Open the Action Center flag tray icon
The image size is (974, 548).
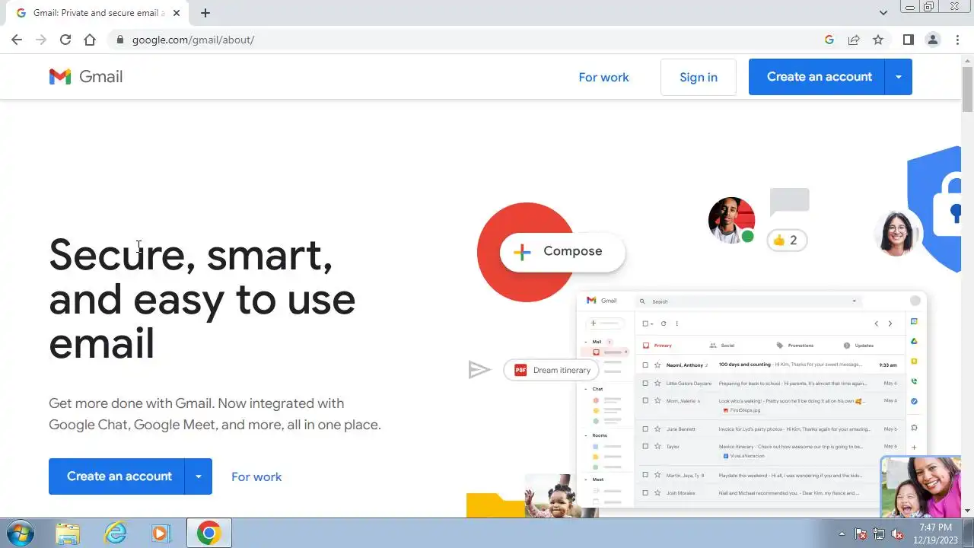861,534
